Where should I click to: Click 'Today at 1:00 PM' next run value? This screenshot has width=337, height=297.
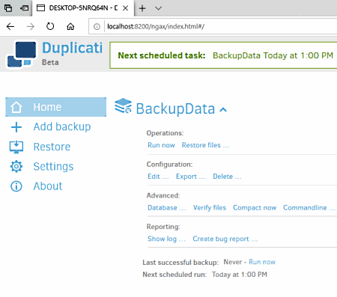click(240, 275)
